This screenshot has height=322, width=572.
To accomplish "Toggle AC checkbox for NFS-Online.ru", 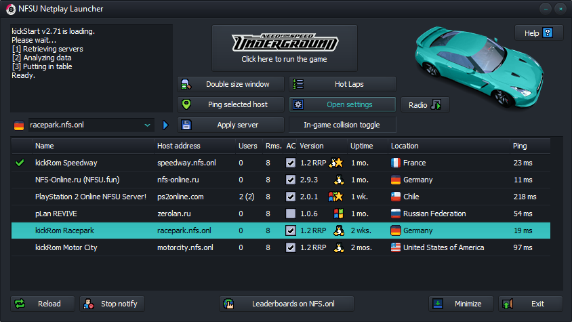I will click(x=291, y=180).
